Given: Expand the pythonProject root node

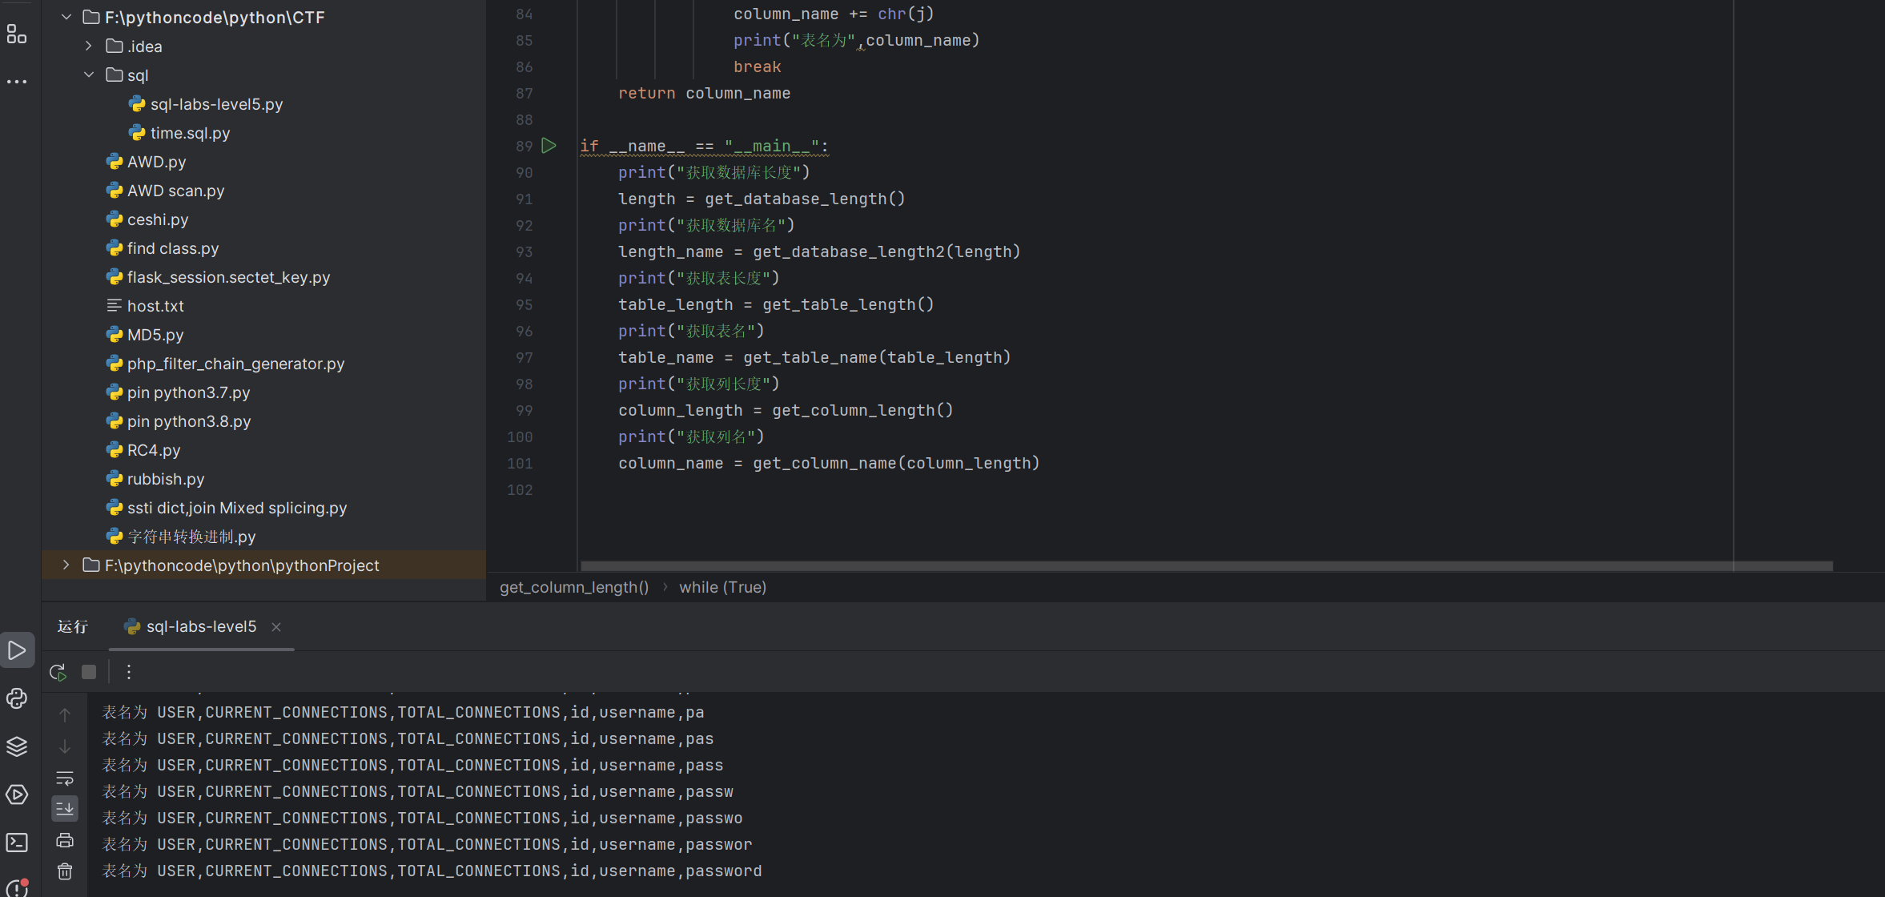Looking at the screenshot, I should point(66,565).
